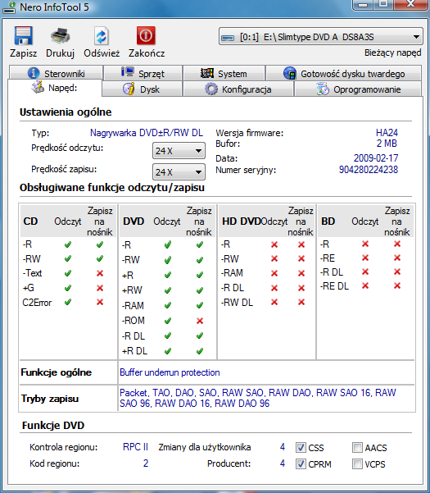Click the HD DVD column header
The image size is (430, 493).
coord(241,221)
